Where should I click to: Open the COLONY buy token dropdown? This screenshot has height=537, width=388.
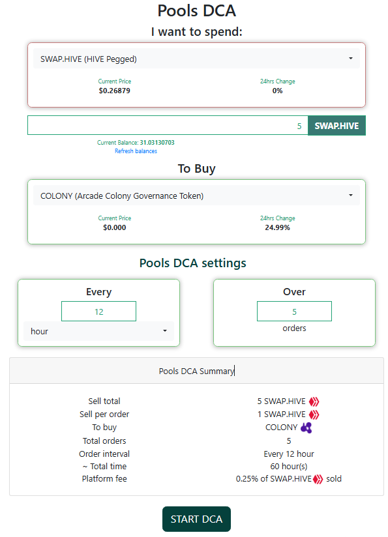tap(196, 196)
